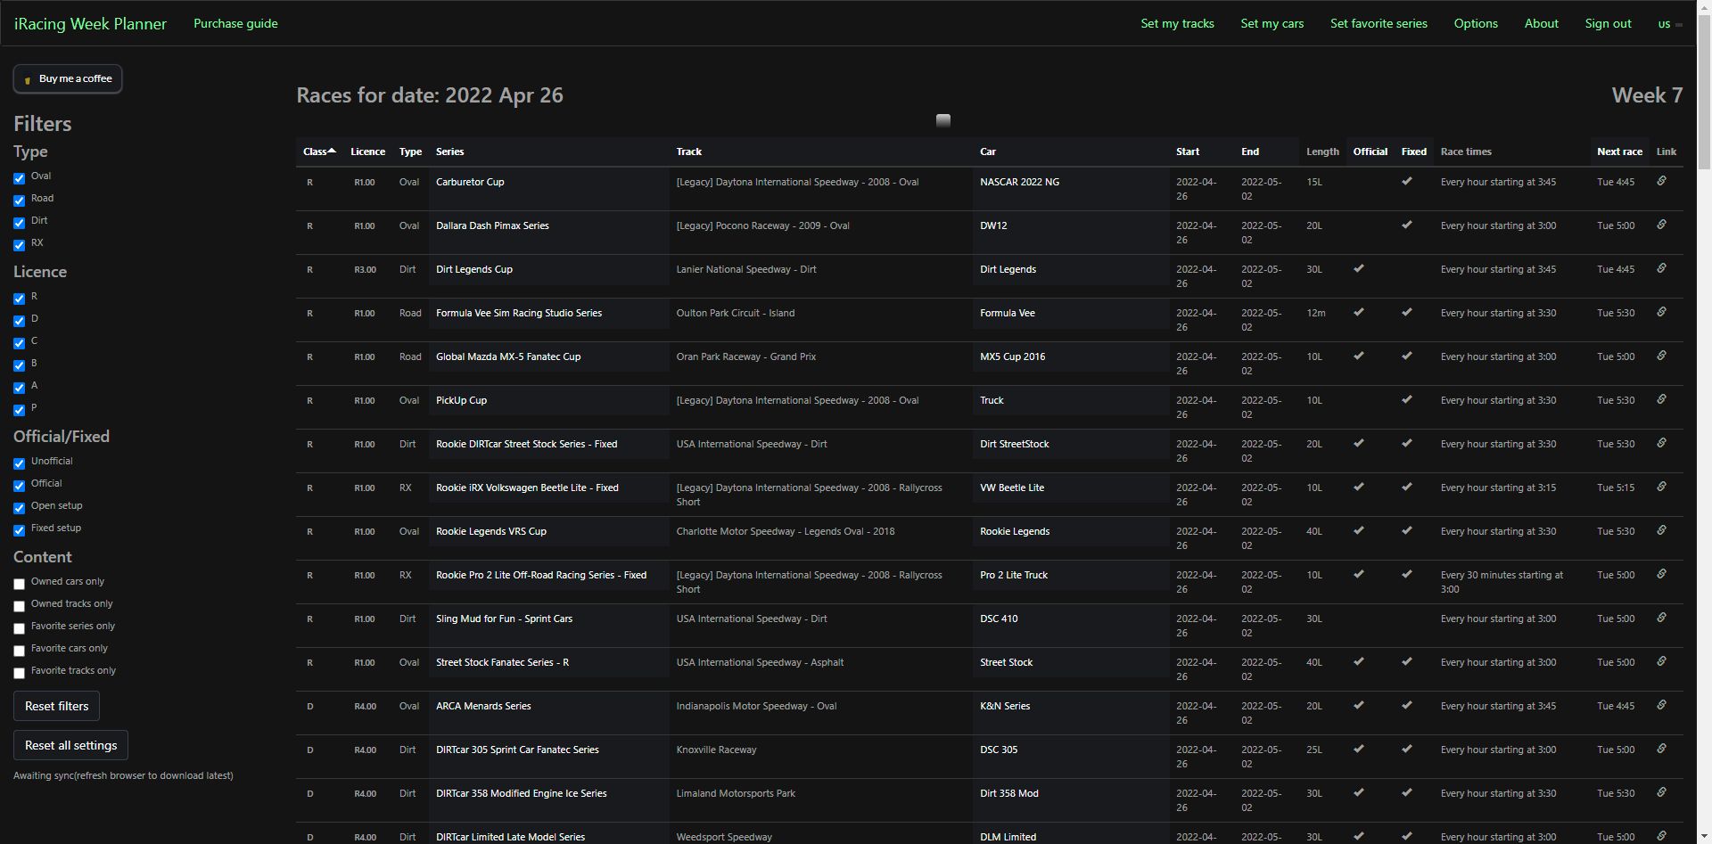Open link icon for ARCA Menards Series

tap(1661, 705)
